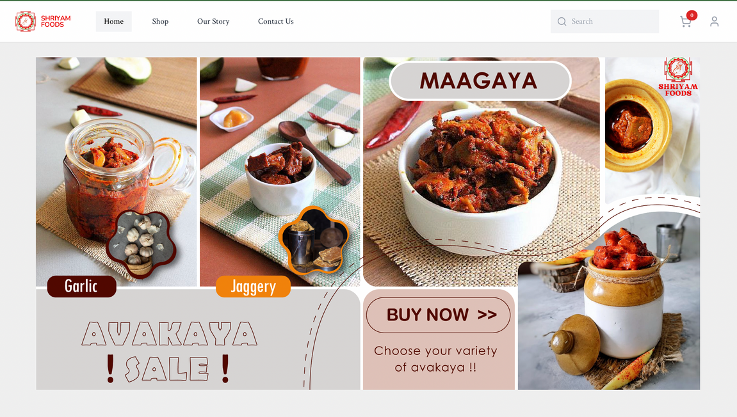Select the garlic cloves flower-shaped badge
Viewport: 737px width, 417px height.
click(x=141, y=244)
